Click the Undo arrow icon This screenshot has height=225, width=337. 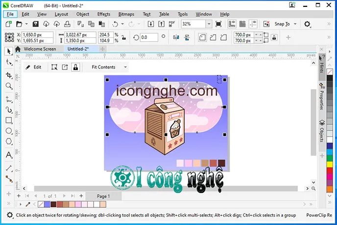(115, 24)
